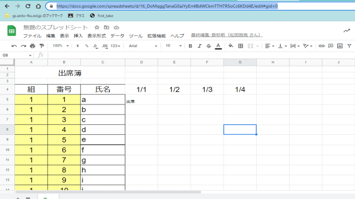
Task: Click the merge cells button
Action: click(x=250, y=46)
